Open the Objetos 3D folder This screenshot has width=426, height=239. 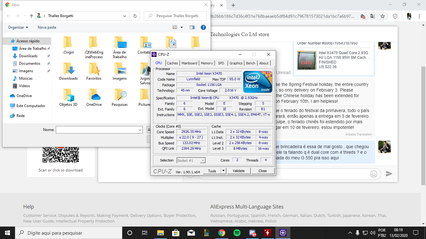(x=68, y=97)
